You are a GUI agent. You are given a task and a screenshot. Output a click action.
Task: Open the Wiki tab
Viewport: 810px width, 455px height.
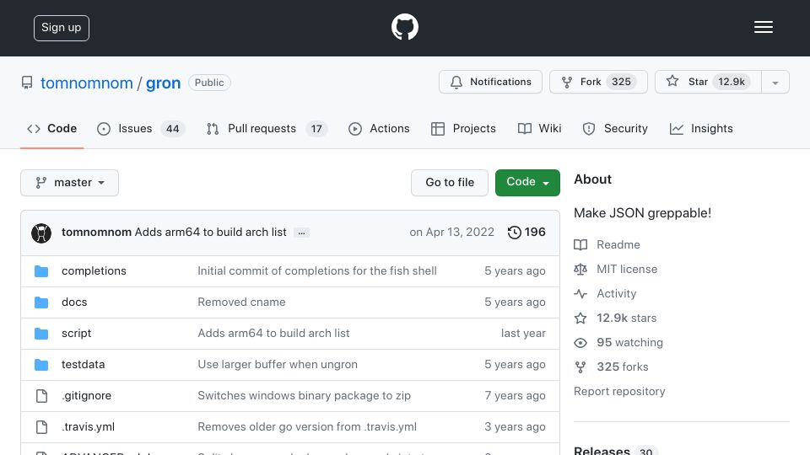click(x=539, y=128)
